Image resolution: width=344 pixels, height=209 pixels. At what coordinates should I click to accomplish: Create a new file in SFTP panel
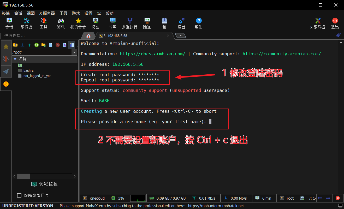point(51,45)
